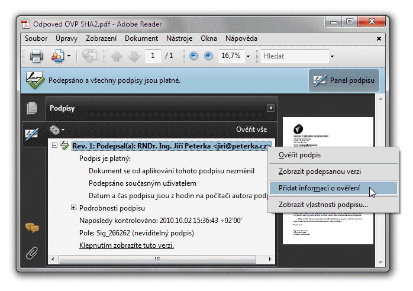Click the left arrow of horizontal scrollbar
The width and height of the screenshot is (413, 291).
53,259
